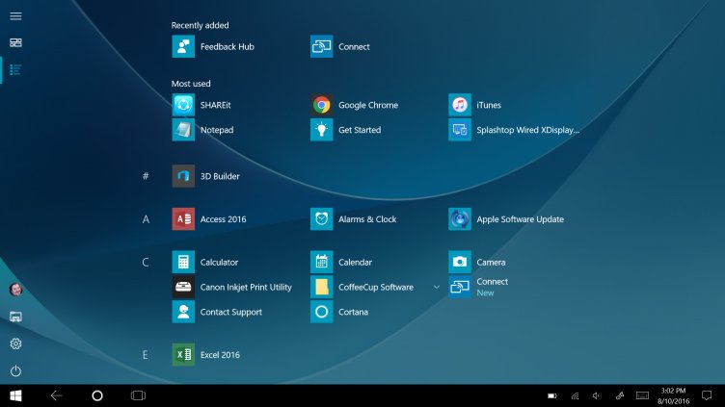Image resolution: width=725 pixels, height=407 pixels.
Task: Click the "Contact Support" text
Action: [x=231, y=312]
